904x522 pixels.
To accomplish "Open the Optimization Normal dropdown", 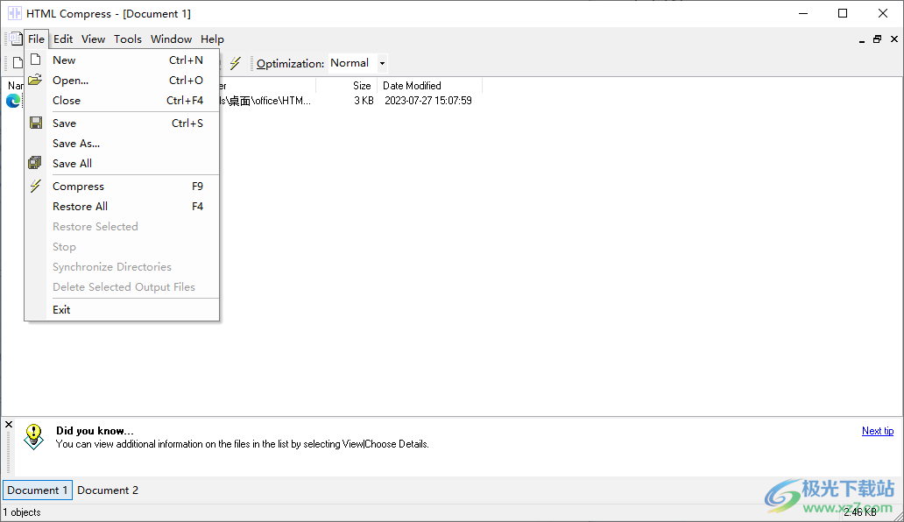I will click(x=382, y=63).
